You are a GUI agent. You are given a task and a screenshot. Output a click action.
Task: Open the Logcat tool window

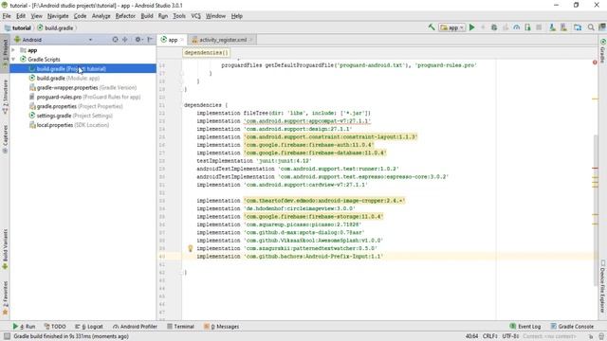pyautogui.click(x=89, y=327)
